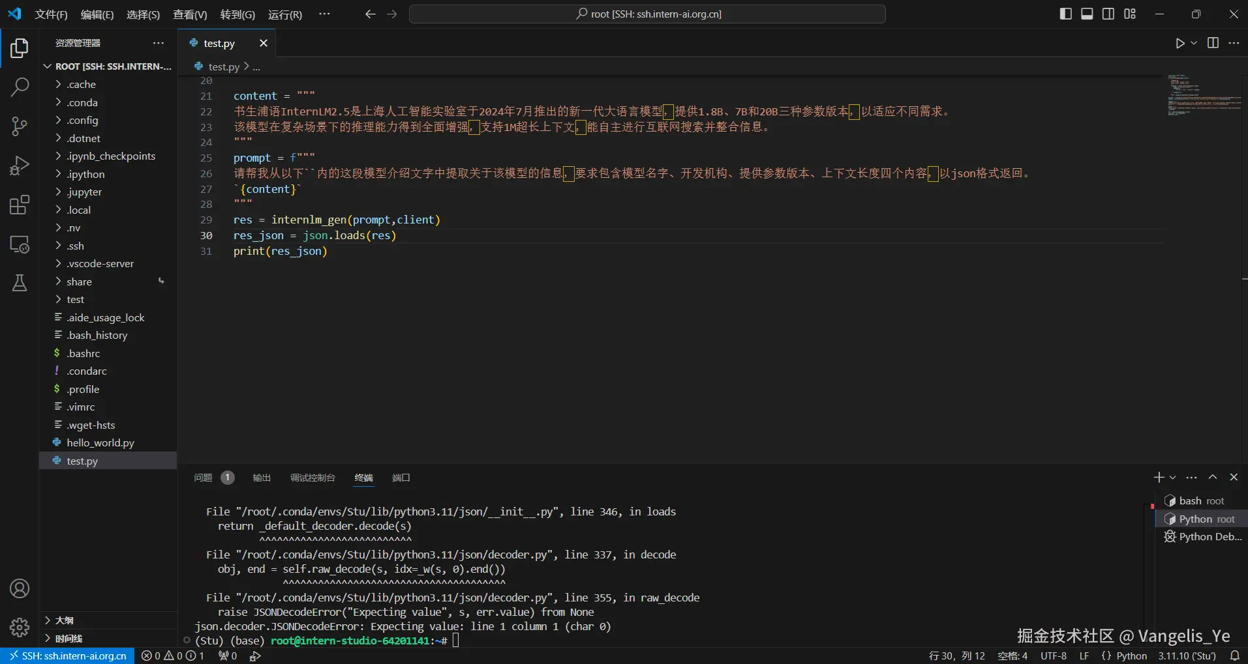Open the new terminal launch profile dropdown

pyautogui.click(x=1173, y=478)
